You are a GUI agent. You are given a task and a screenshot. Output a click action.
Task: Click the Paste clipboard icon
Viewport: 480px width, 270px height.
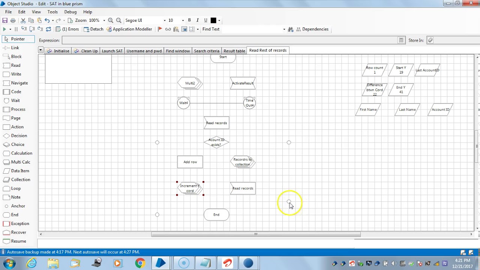[39, 21]
